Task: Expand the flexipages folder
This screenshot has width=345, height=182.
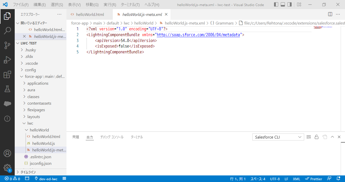Action: pyautogui.click(x=41, y=110)
